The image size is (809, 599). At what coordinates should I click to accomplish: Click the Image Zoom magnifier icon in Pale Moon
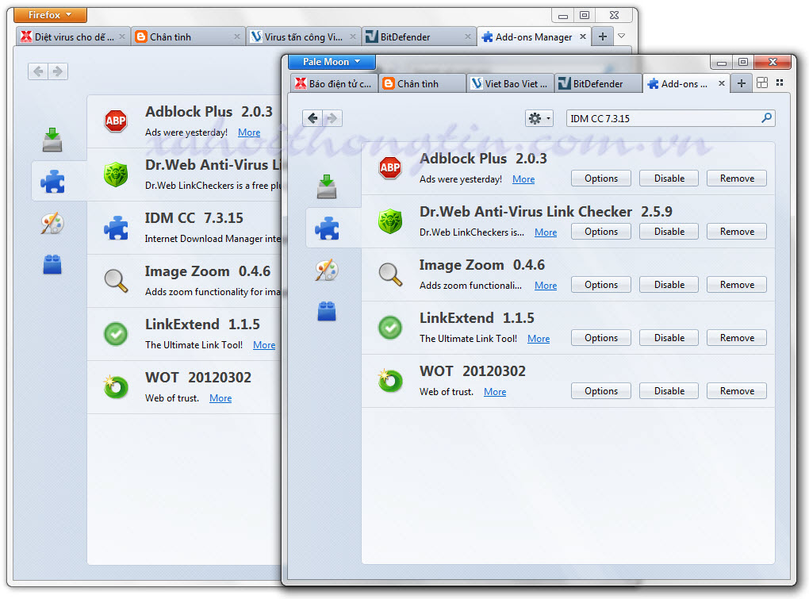coord(390,275)
